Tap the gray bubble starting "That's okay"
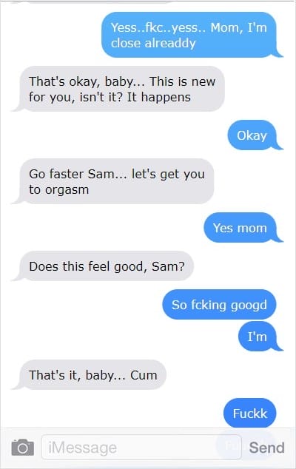 pos(118,89)
